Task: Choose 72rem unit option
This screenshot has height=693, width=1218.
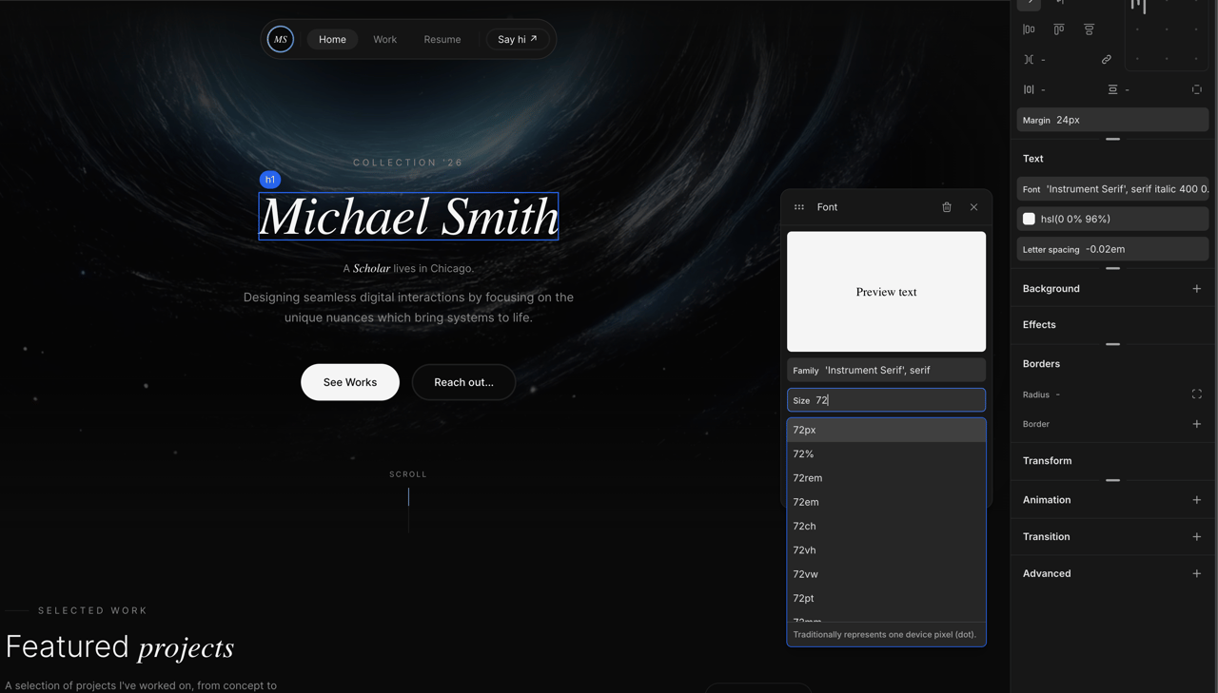Action: (x=886, y=478)
